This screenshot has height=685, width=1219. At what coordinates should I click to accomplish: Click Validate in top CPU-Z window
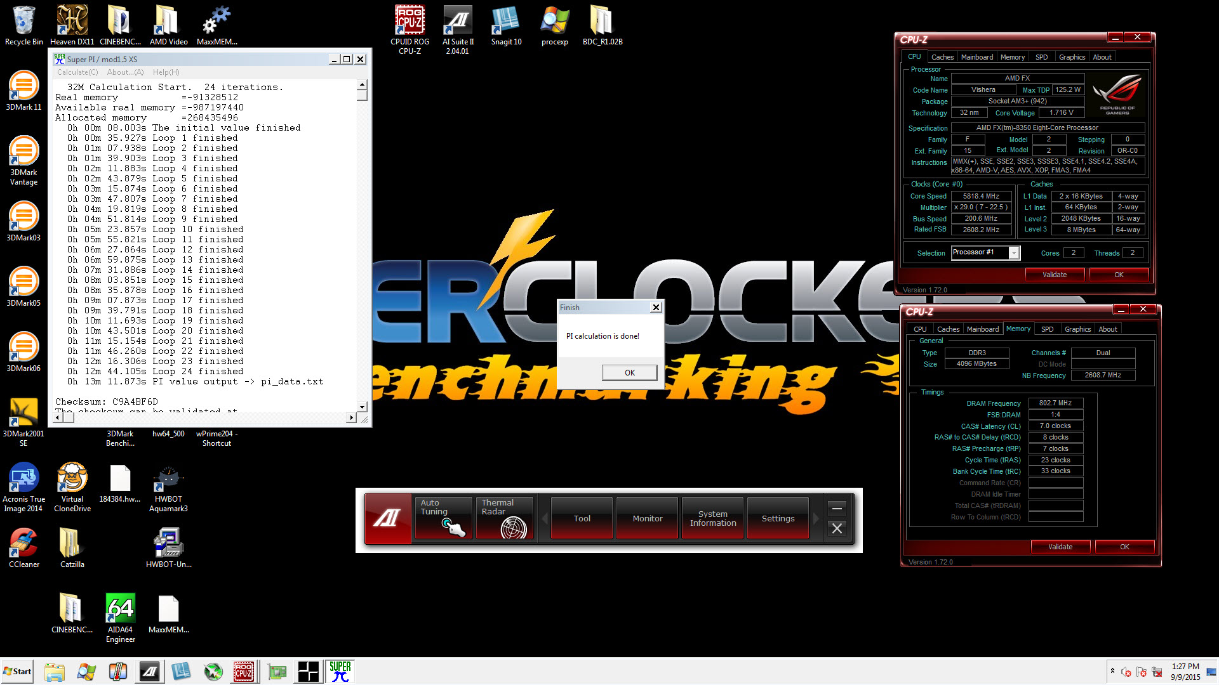pos(1055,275)
